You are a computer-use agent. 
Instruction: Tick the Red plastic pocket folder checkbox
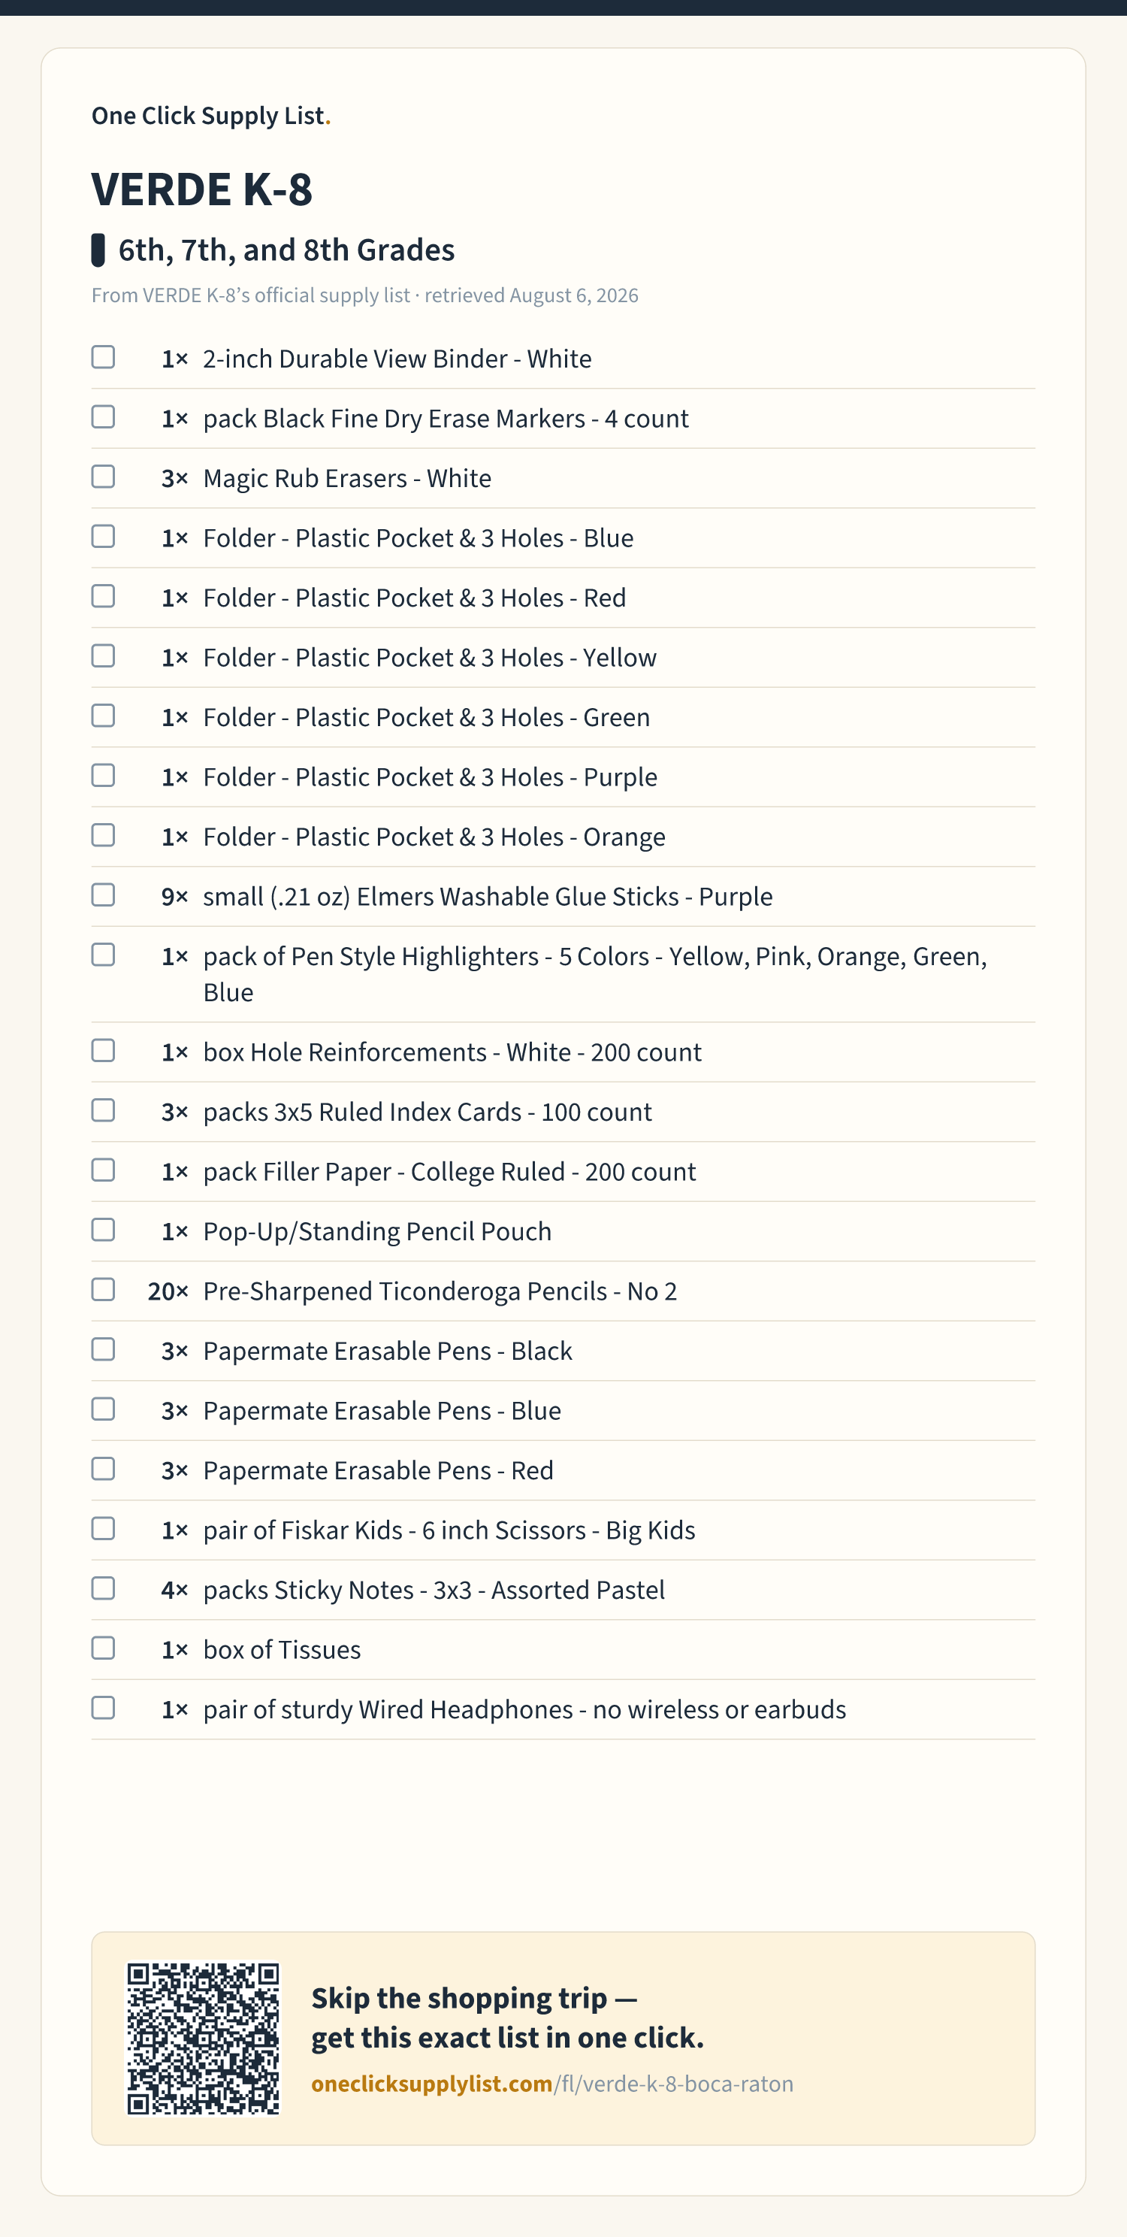pyautogui.click(x=104, y=597)
